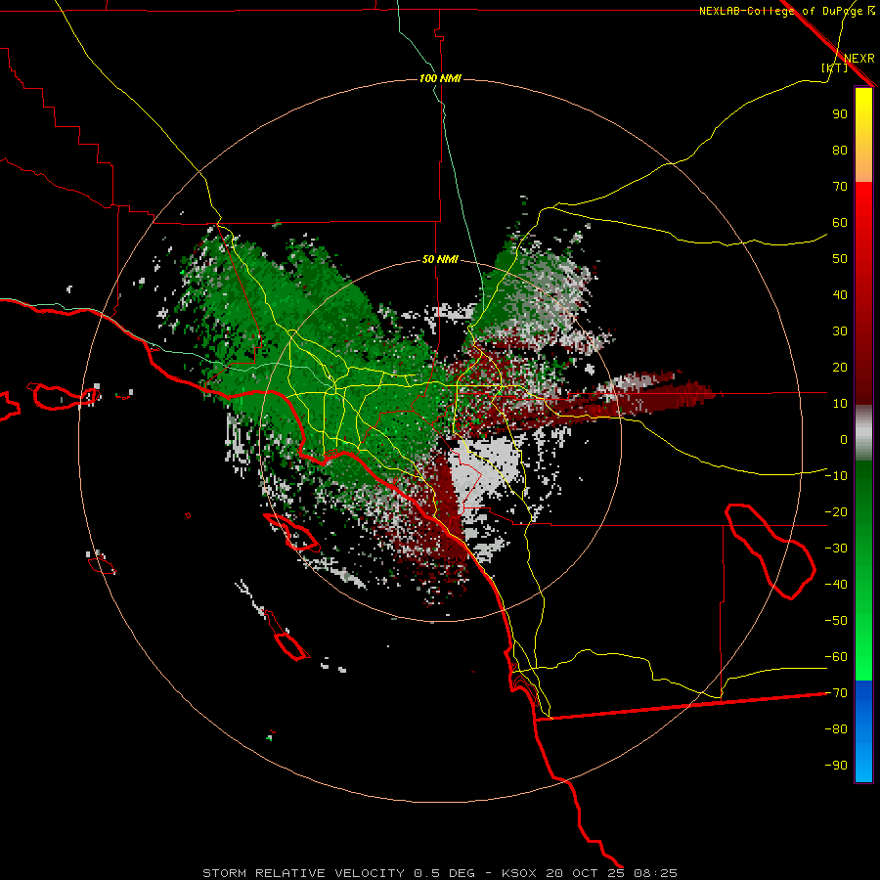Pick the blue segment at bottom of color bar
The height and width of the screenshot is (880, 880).
[x=863, y=731]
